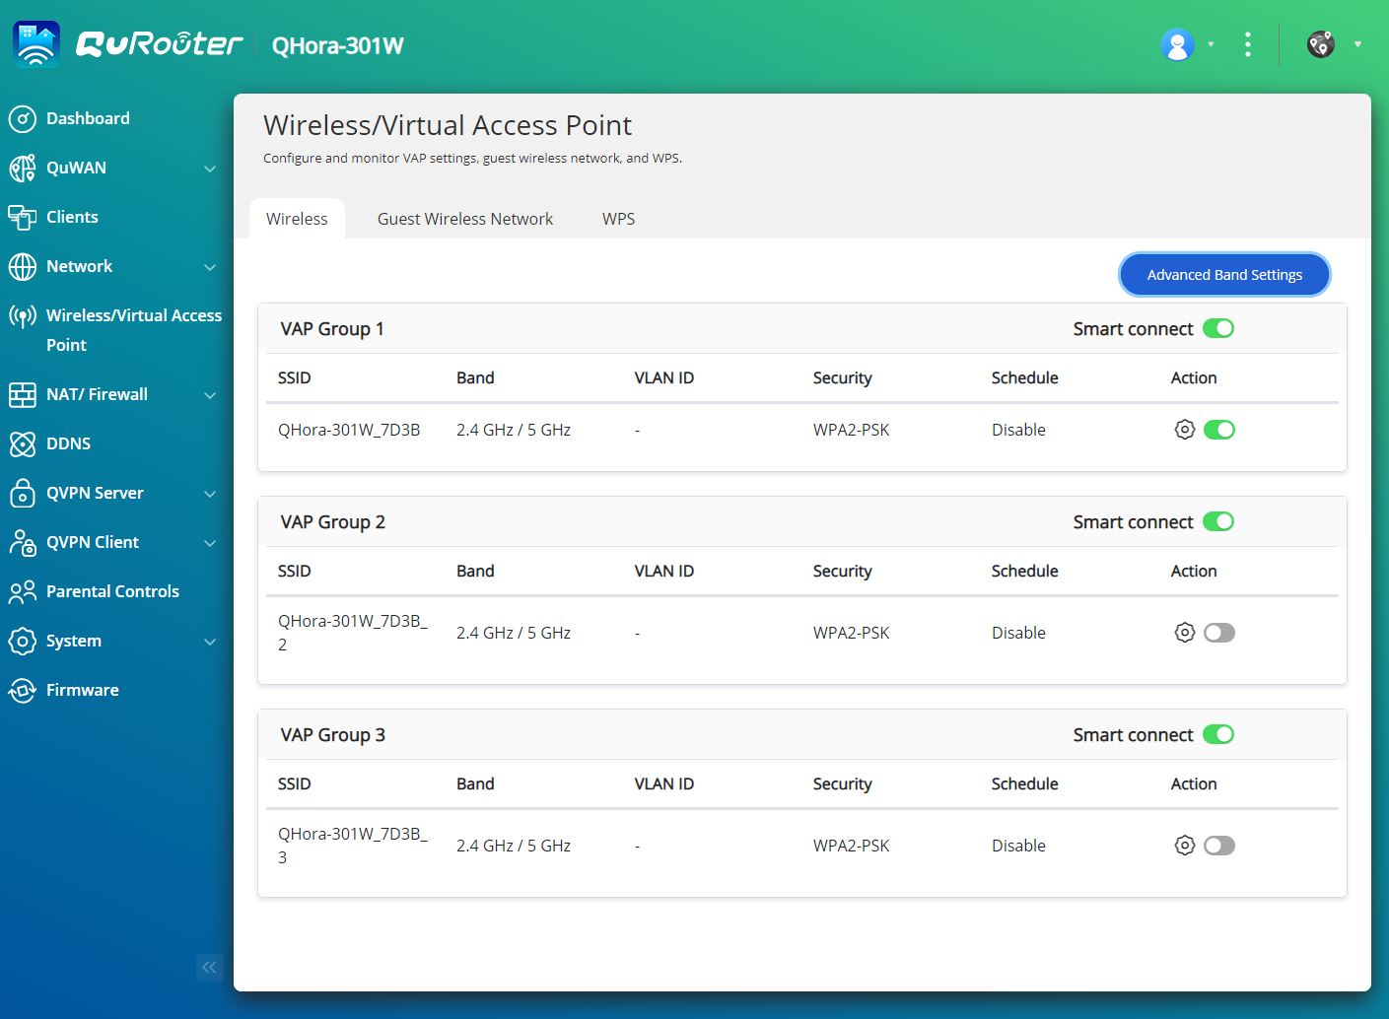This screenshot has height=1019, width=1389.
Task: Click the QuWAN globe icon
Action: tap(23, 168)
